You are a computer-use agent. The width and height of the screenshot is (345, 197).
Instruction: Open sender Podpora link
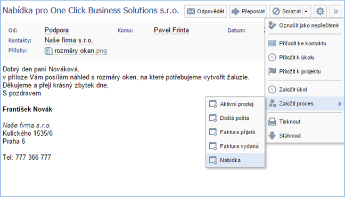(x=56, y=30)
